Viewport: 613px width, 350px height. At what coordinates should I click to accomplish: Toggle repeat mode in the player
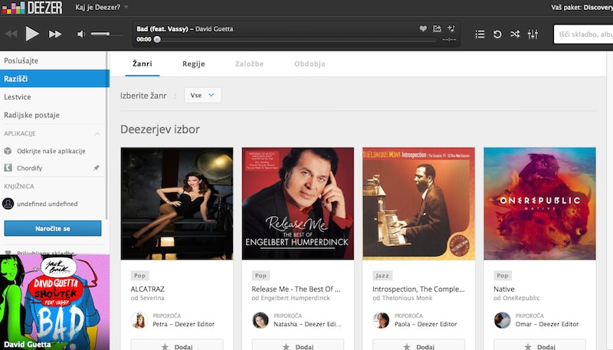[x=497, y=34]
